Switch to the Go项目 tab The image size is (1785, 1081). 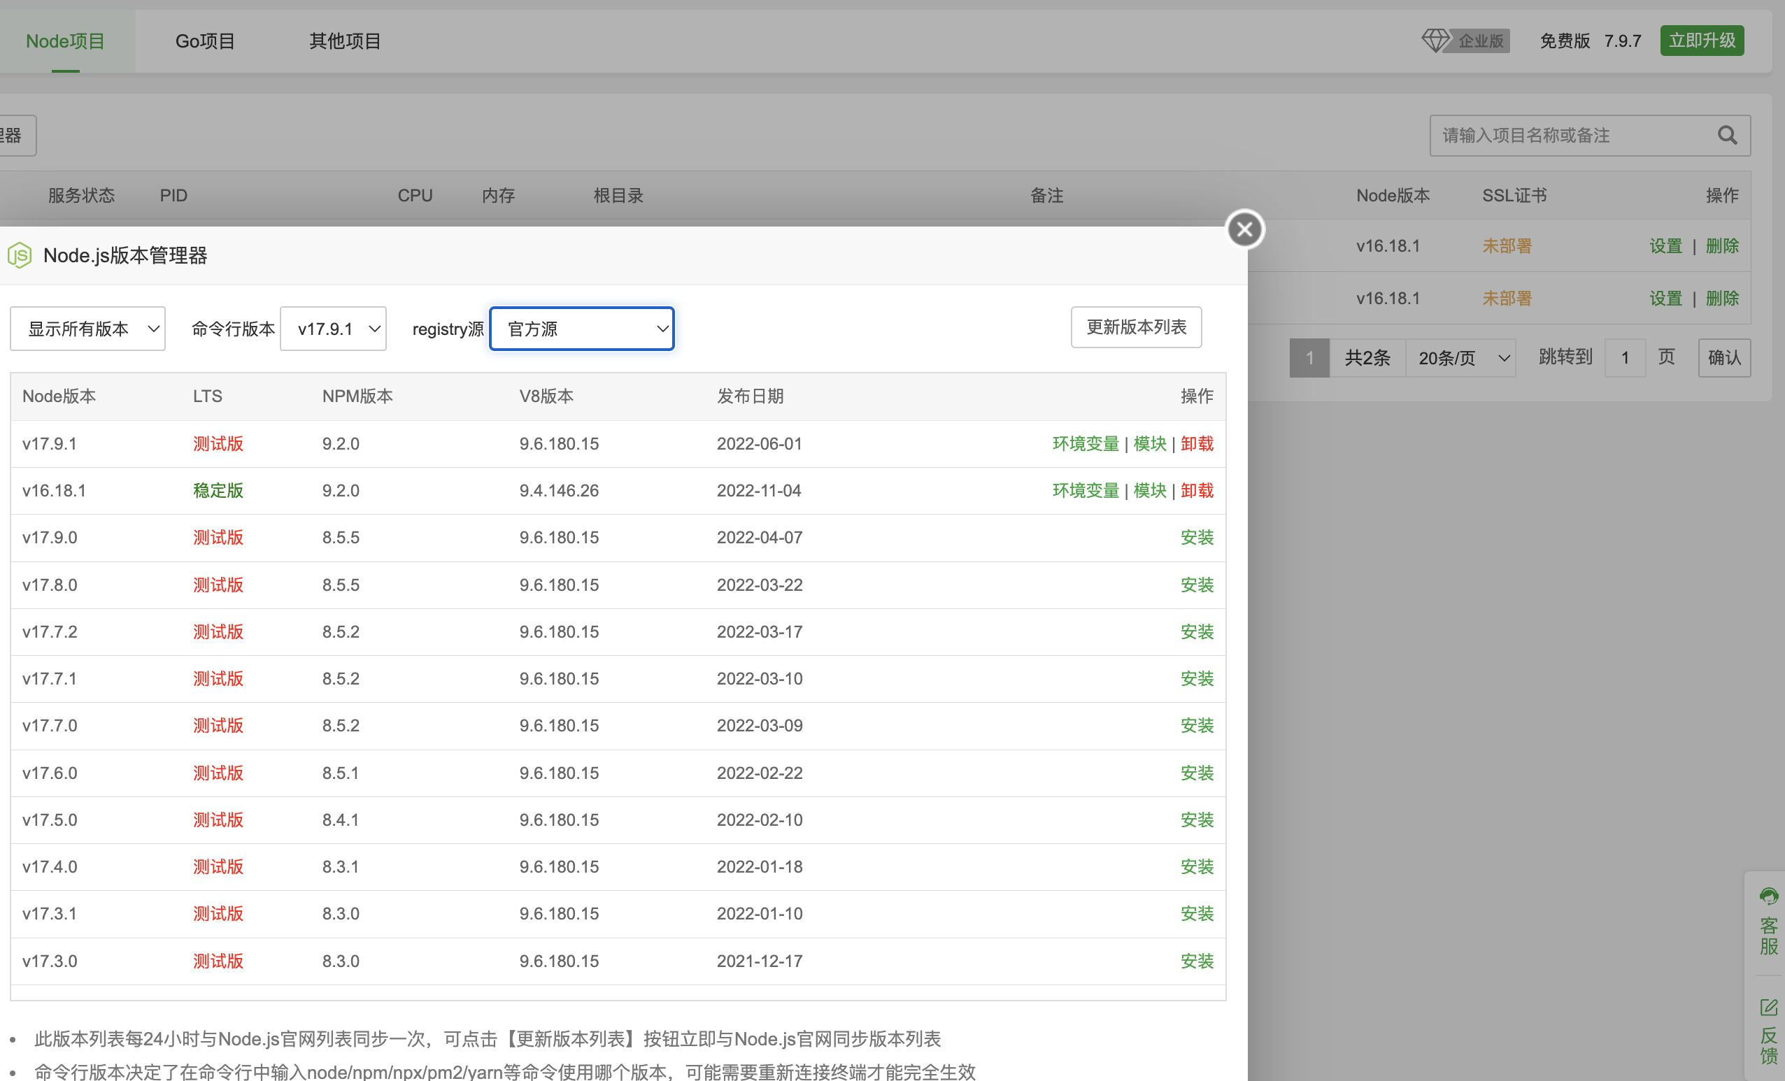tap(205, 41)
